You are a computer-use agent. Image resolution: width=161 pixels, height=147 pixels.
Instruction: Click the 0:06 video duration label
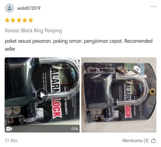(75, 129)
